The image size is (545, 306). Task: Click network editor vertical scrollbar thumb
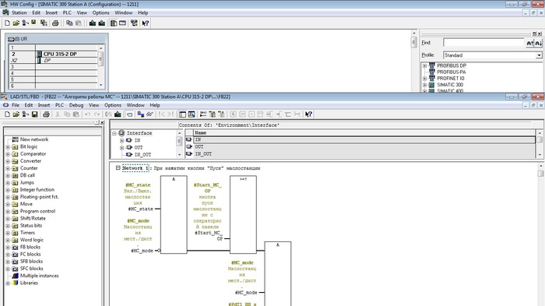click(x=540, y=174)
